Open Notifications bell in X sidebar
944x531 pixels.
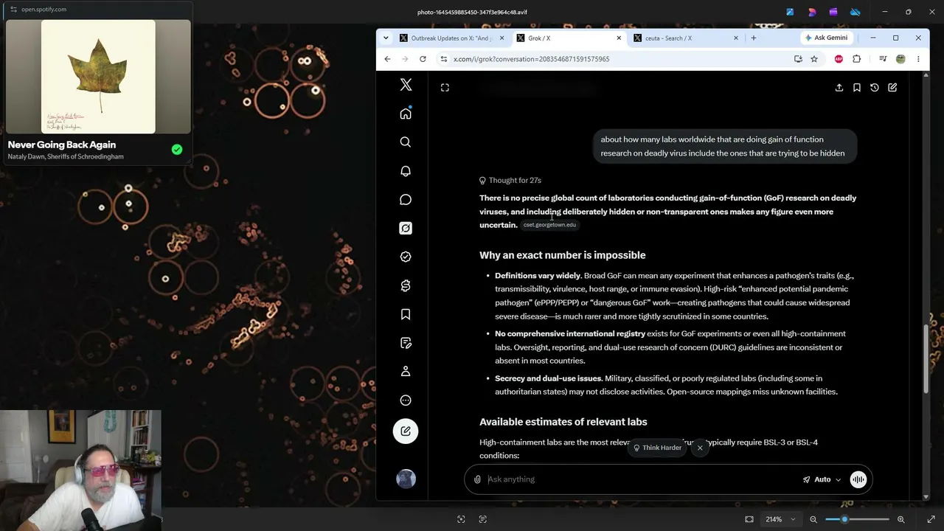[406, 171]
